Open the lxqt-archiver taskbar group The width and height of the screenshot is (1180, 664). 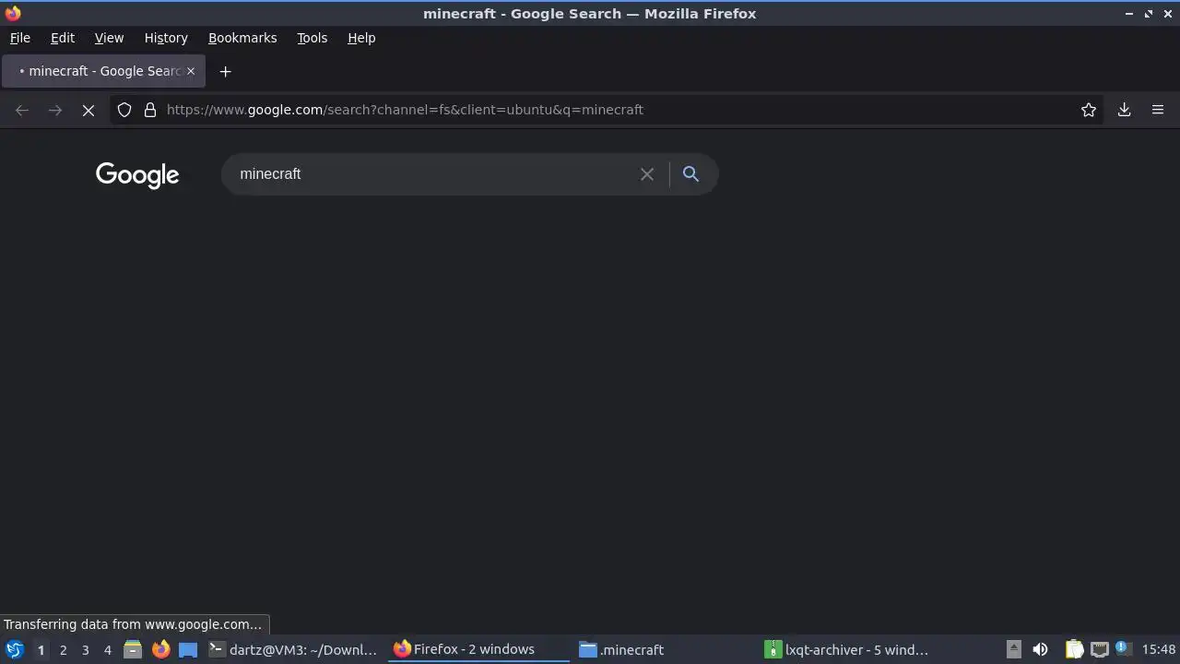pyautogui.click(x=851, y=649)
